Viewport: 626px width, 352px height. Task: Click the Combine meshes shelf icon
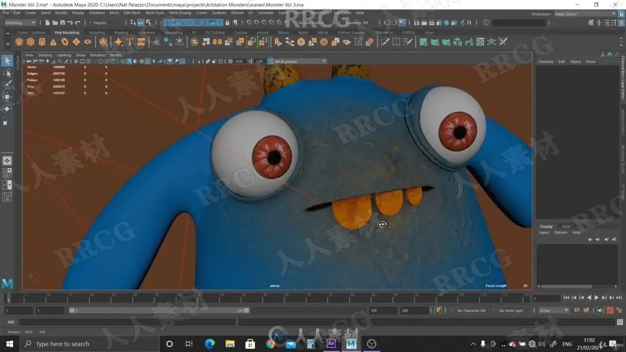coord(195,42)
